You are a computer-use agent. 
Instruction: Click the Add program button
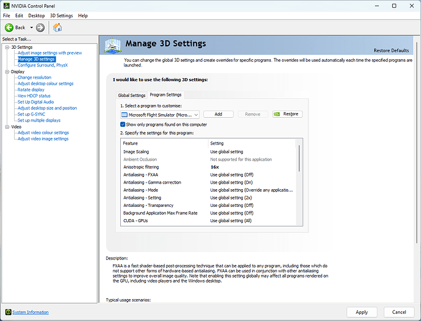point(218,114)
